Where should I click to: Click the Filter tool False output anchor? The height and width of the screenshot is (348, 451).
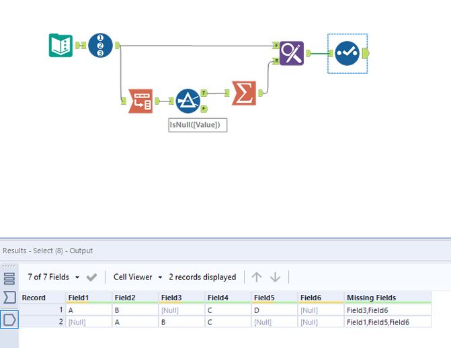tap(204, 109)
